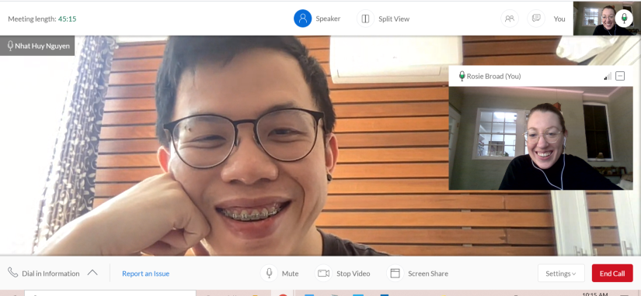
Task: Click the meeting length timer 45:15
Action: (67, 19)
